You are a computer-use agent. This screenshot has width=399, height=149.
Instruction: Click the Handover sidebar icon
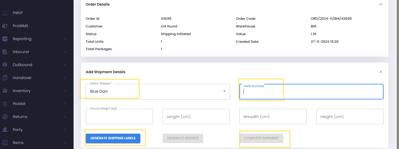coord(5,78)
